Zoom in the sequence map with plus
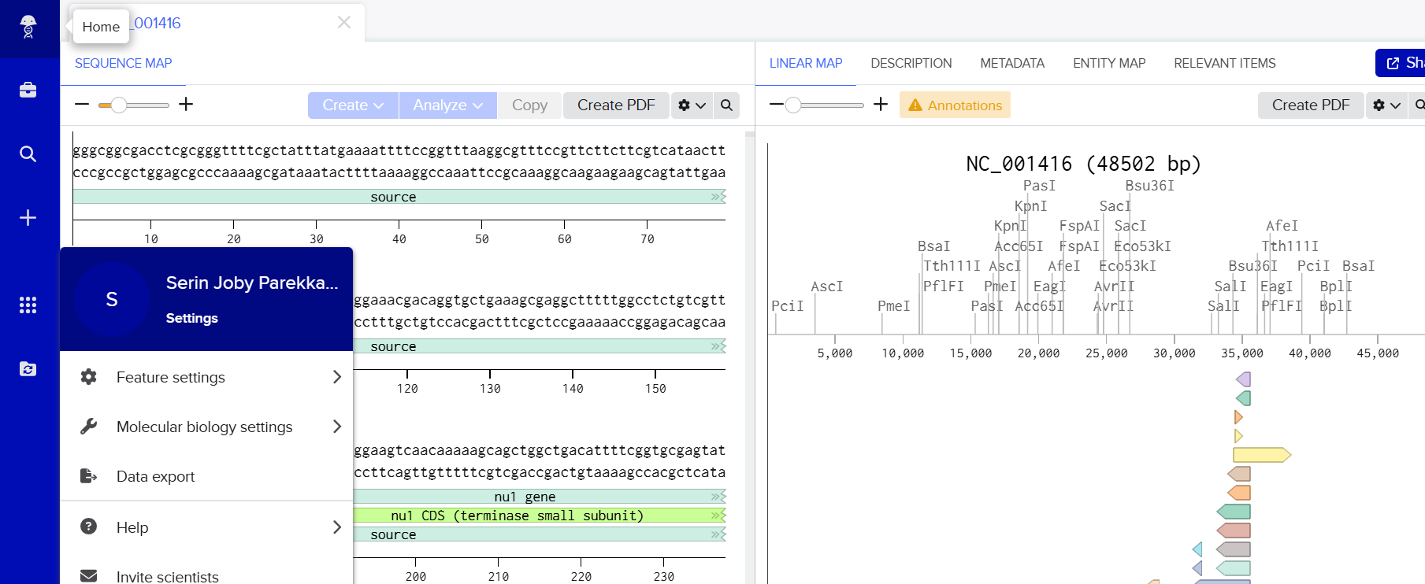The height and width of the screenshot is (584, 1425). (x=186, y=105)
